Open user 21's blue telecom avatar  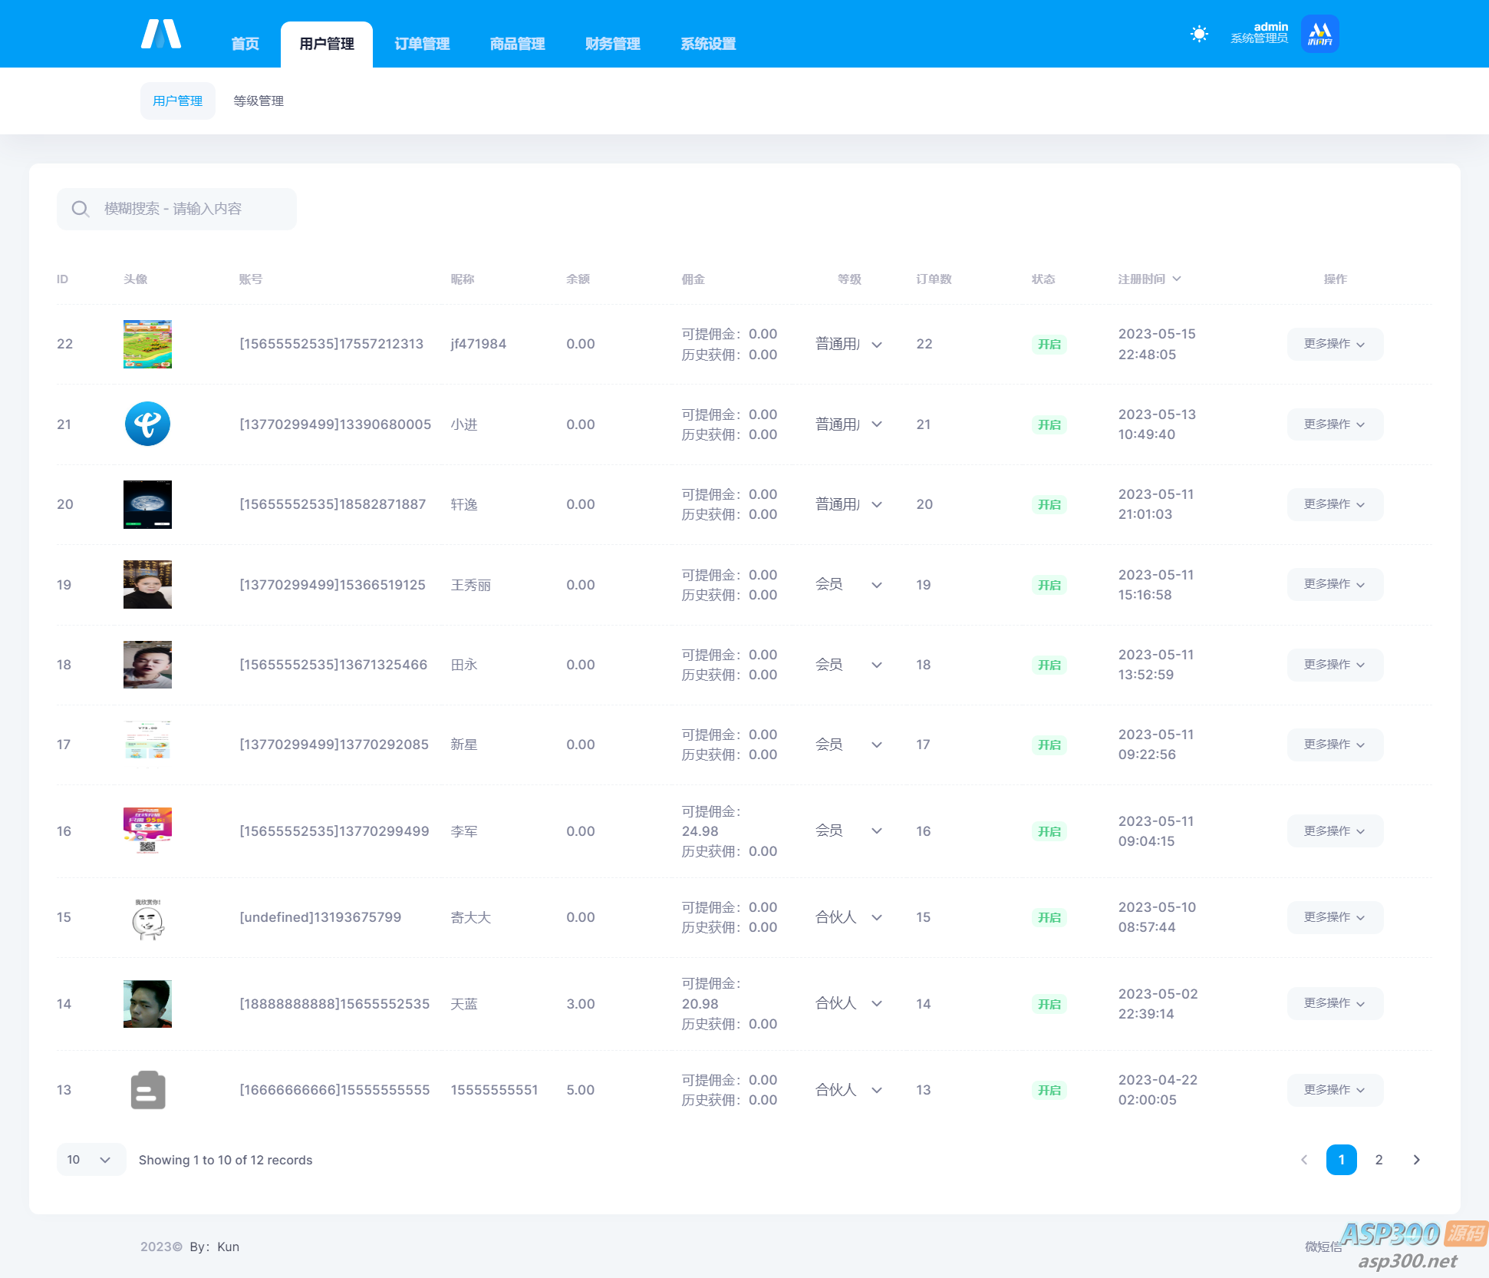(x=147, y=424)
